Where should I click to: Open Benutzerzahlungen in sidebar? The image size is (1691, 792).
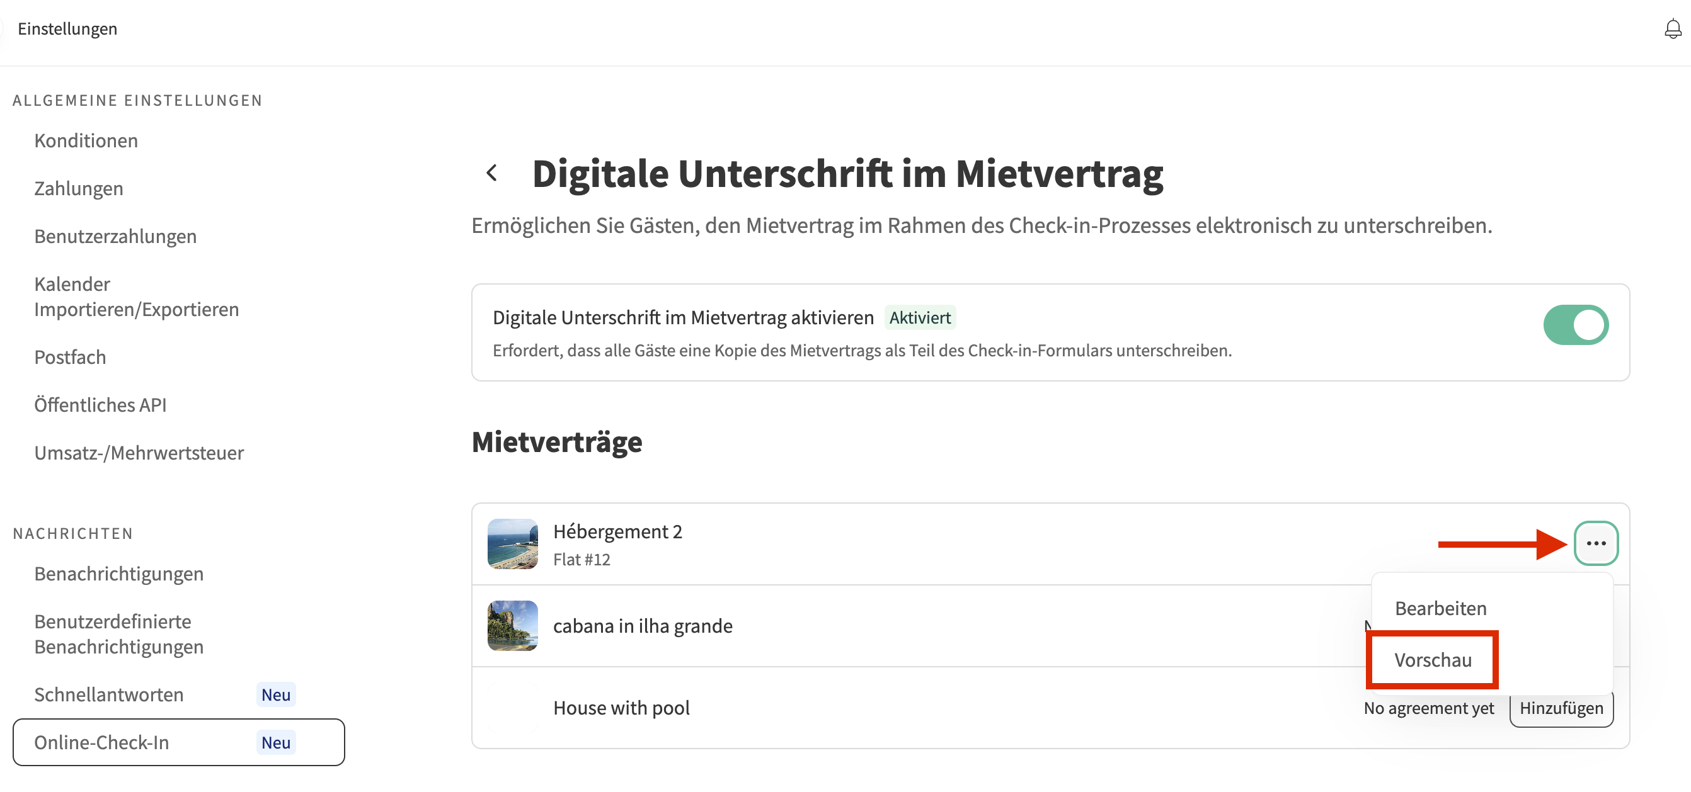click(x=115, y=236)
